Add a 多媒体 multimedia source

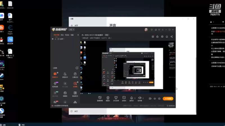[124, 99]
